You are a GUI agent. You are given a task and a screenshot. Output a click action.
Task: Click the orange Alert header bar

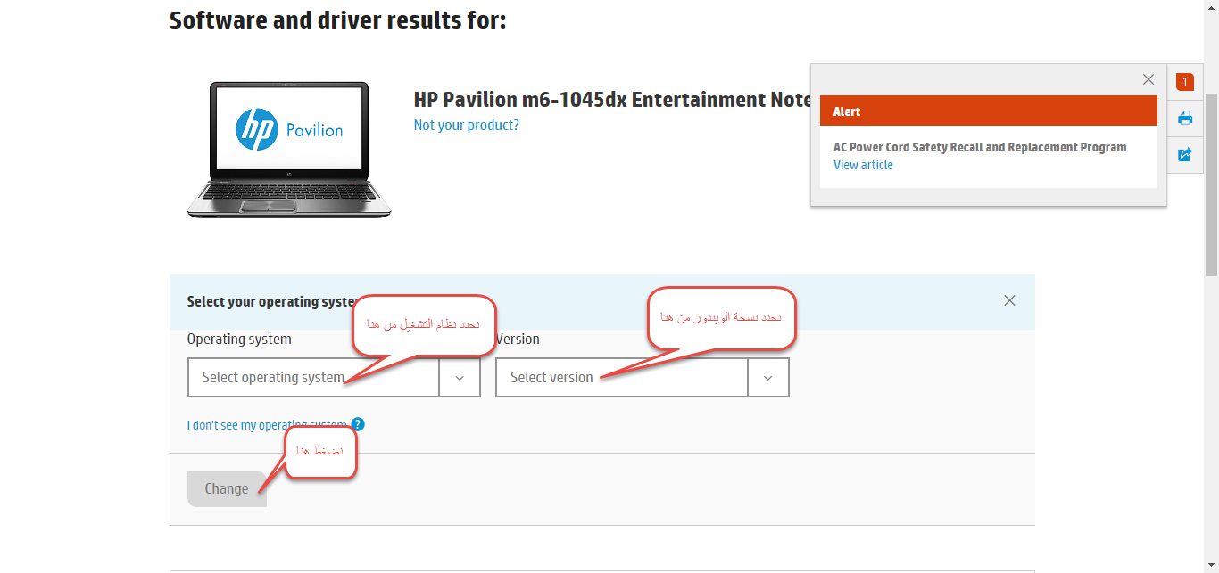[x=989, y=111]
